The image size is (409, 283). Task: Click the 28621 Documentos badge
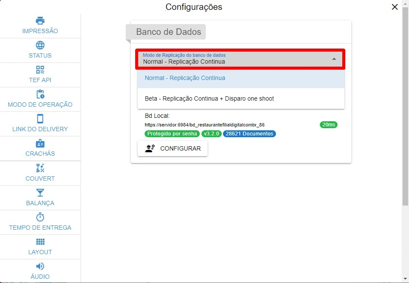pyautogui.click(x=249, y=134)
